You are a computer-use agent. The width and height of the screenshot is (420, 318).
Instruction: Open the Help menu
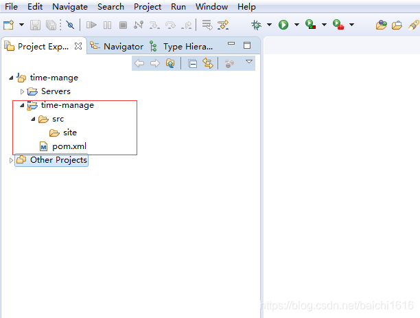(x=246, y=6)
